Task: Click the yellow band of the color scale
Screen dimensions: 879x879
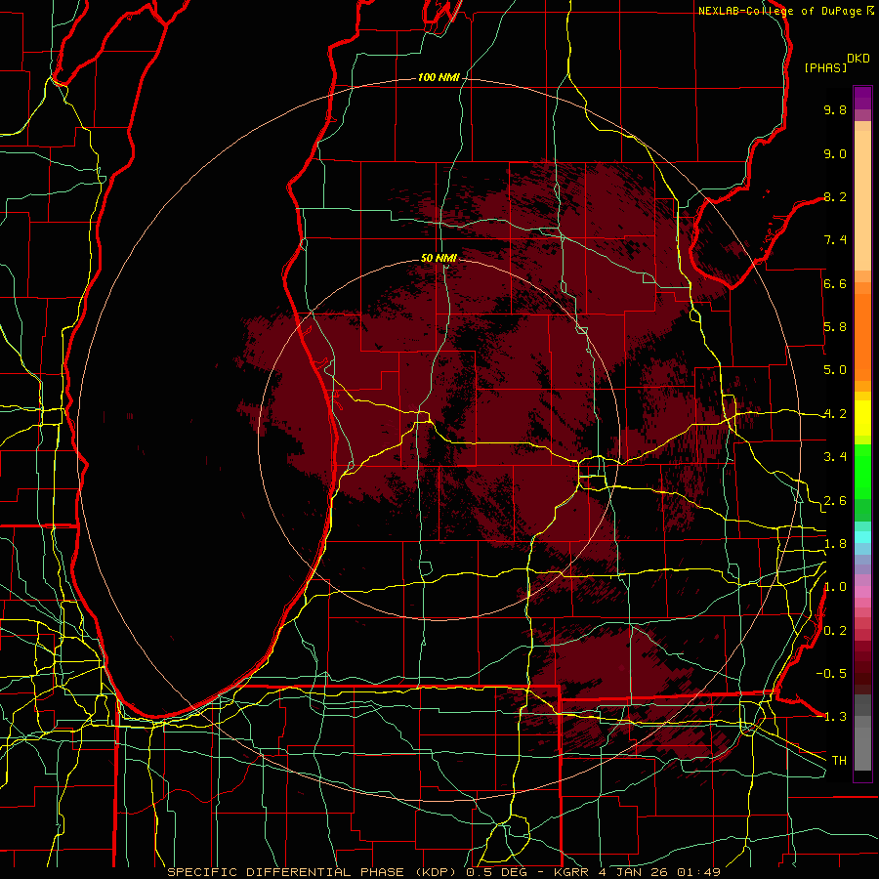Action: [862, 418]
